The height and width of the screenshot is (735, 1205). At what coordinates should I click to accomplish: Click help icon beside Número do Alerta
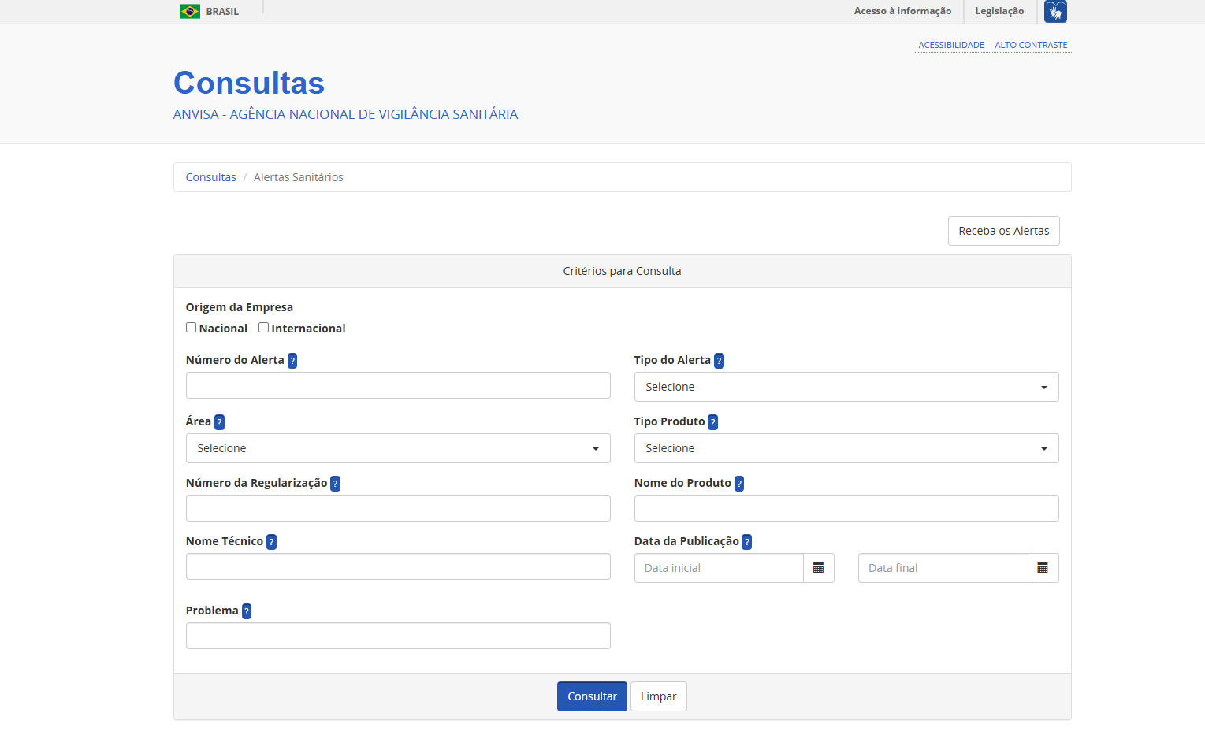pyautogui.click(x=292, y=361)
